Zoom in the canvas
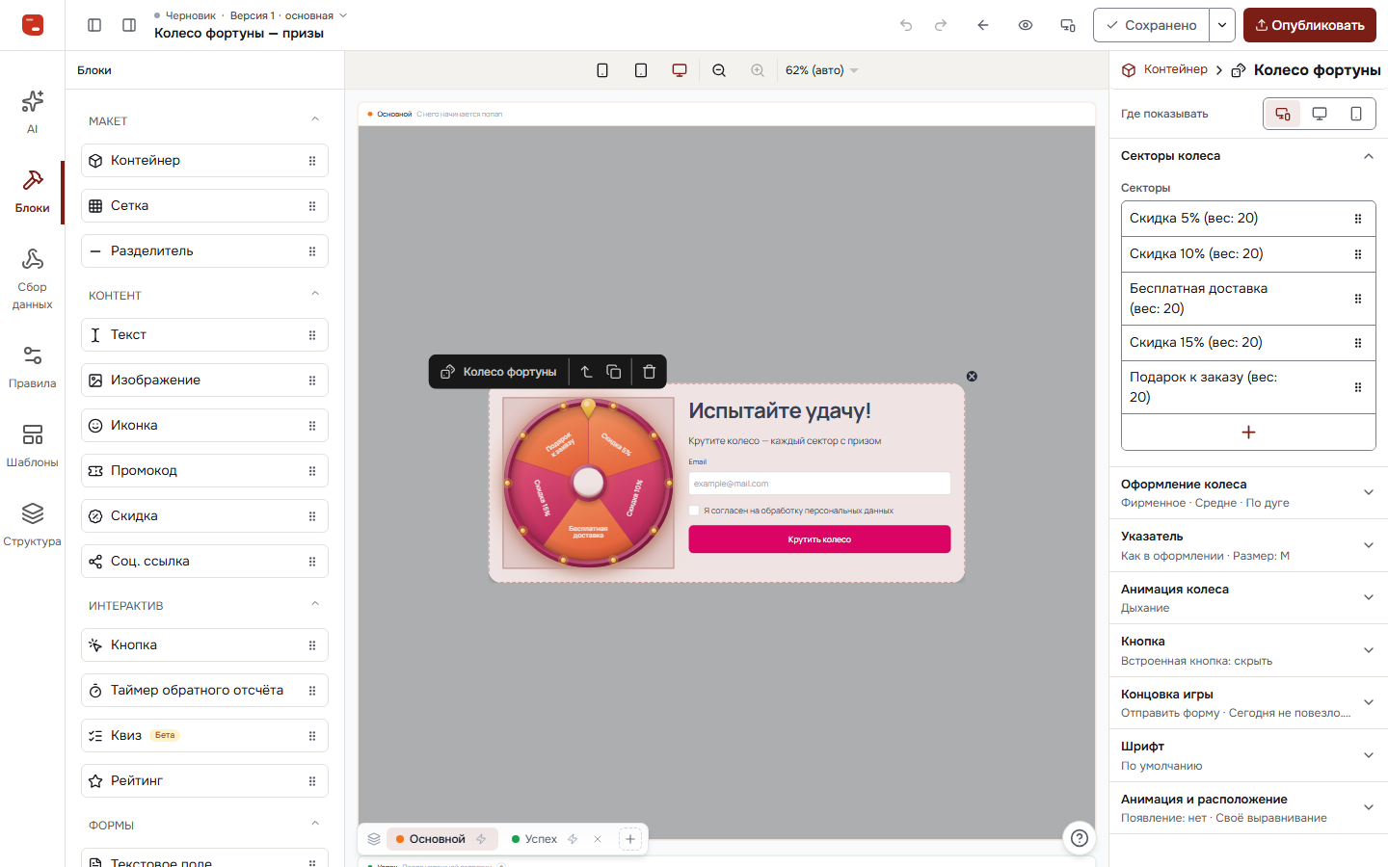The width and height of the screenshot is (1388, 867). point(758,70)
